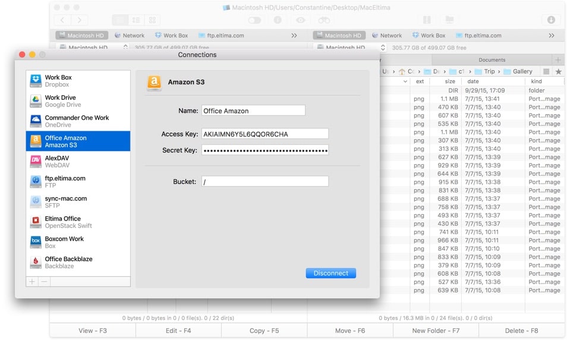This screenshot has width=567, height=340.
Task: Select the 470 KB png file row
Action: [x=472, y=107]
